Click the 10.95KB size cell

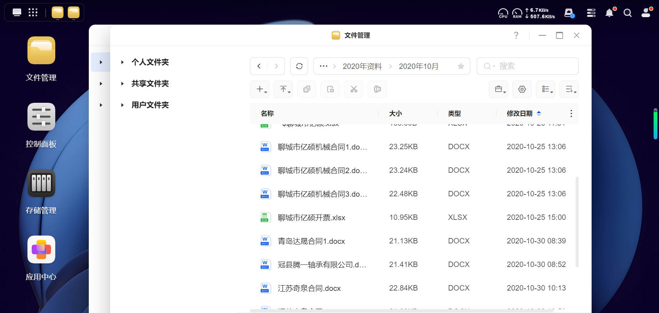point(403,217)
